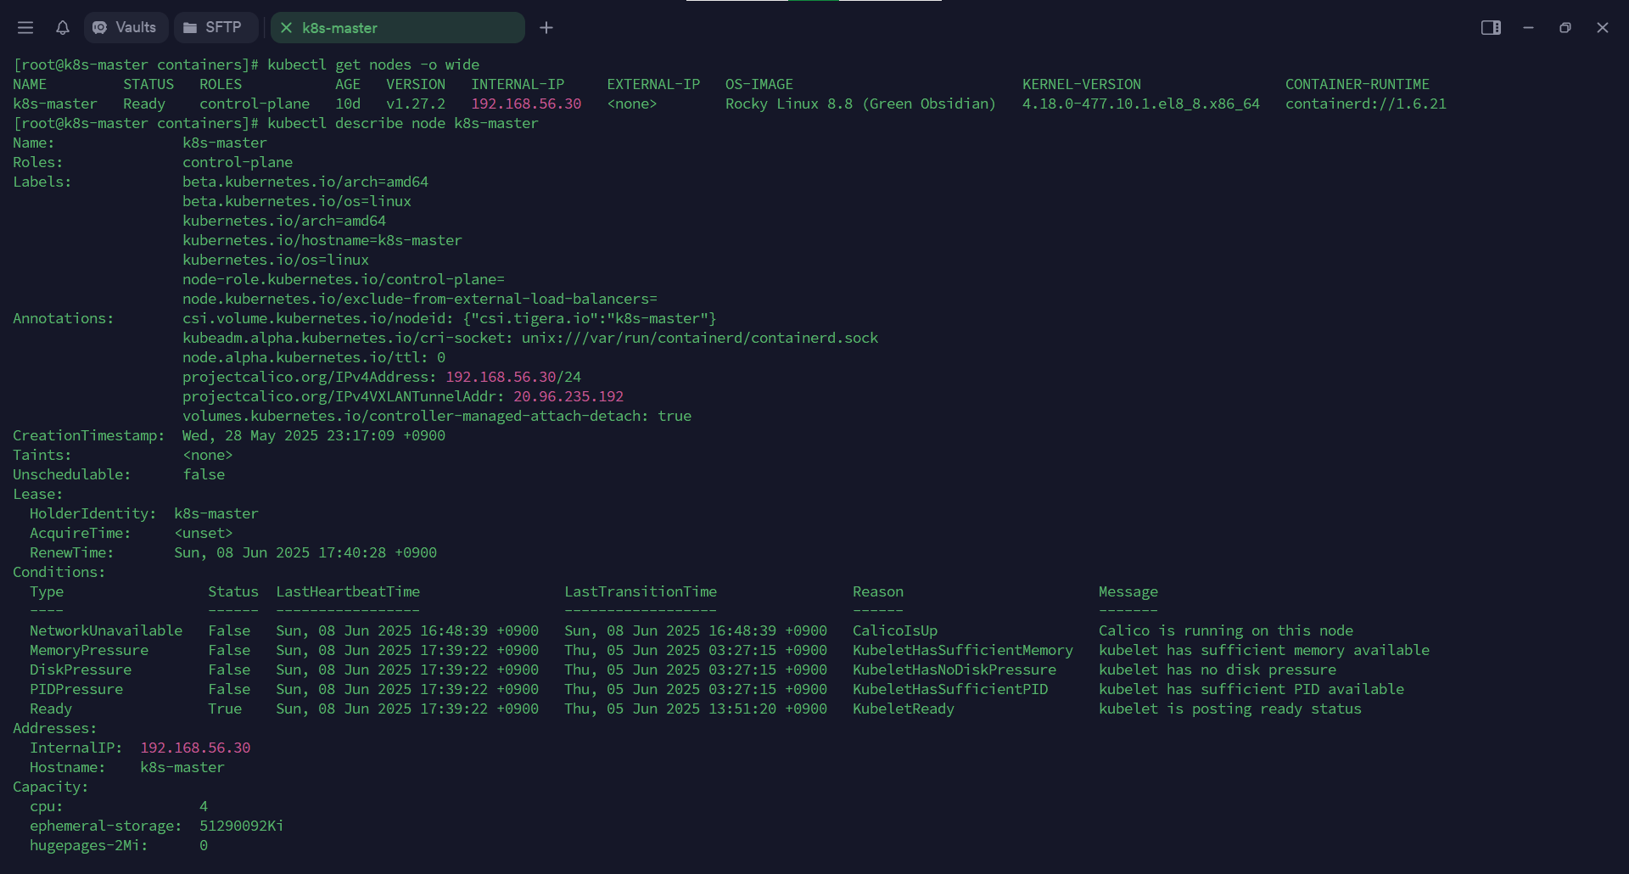
Task: Click the containerd://1.6.21 runtime value
Action: tap(1366, 104)
